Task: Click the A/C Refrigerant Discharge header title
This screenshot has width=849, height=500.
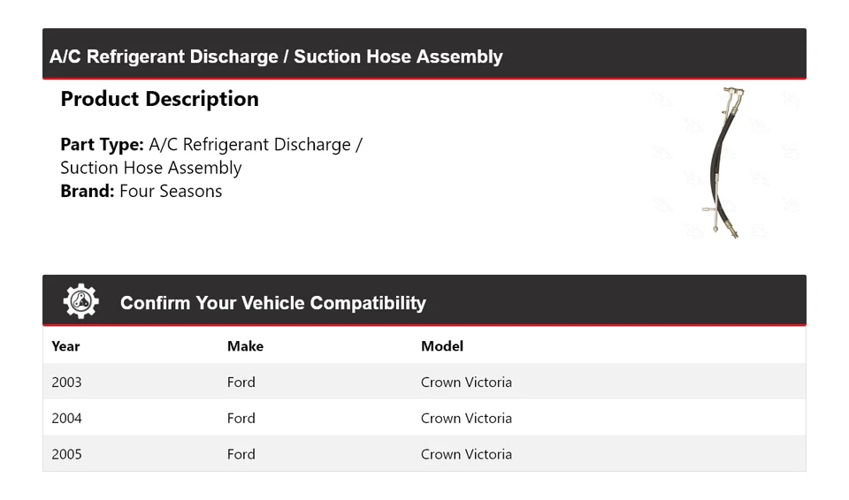Action: coord(276,57)
